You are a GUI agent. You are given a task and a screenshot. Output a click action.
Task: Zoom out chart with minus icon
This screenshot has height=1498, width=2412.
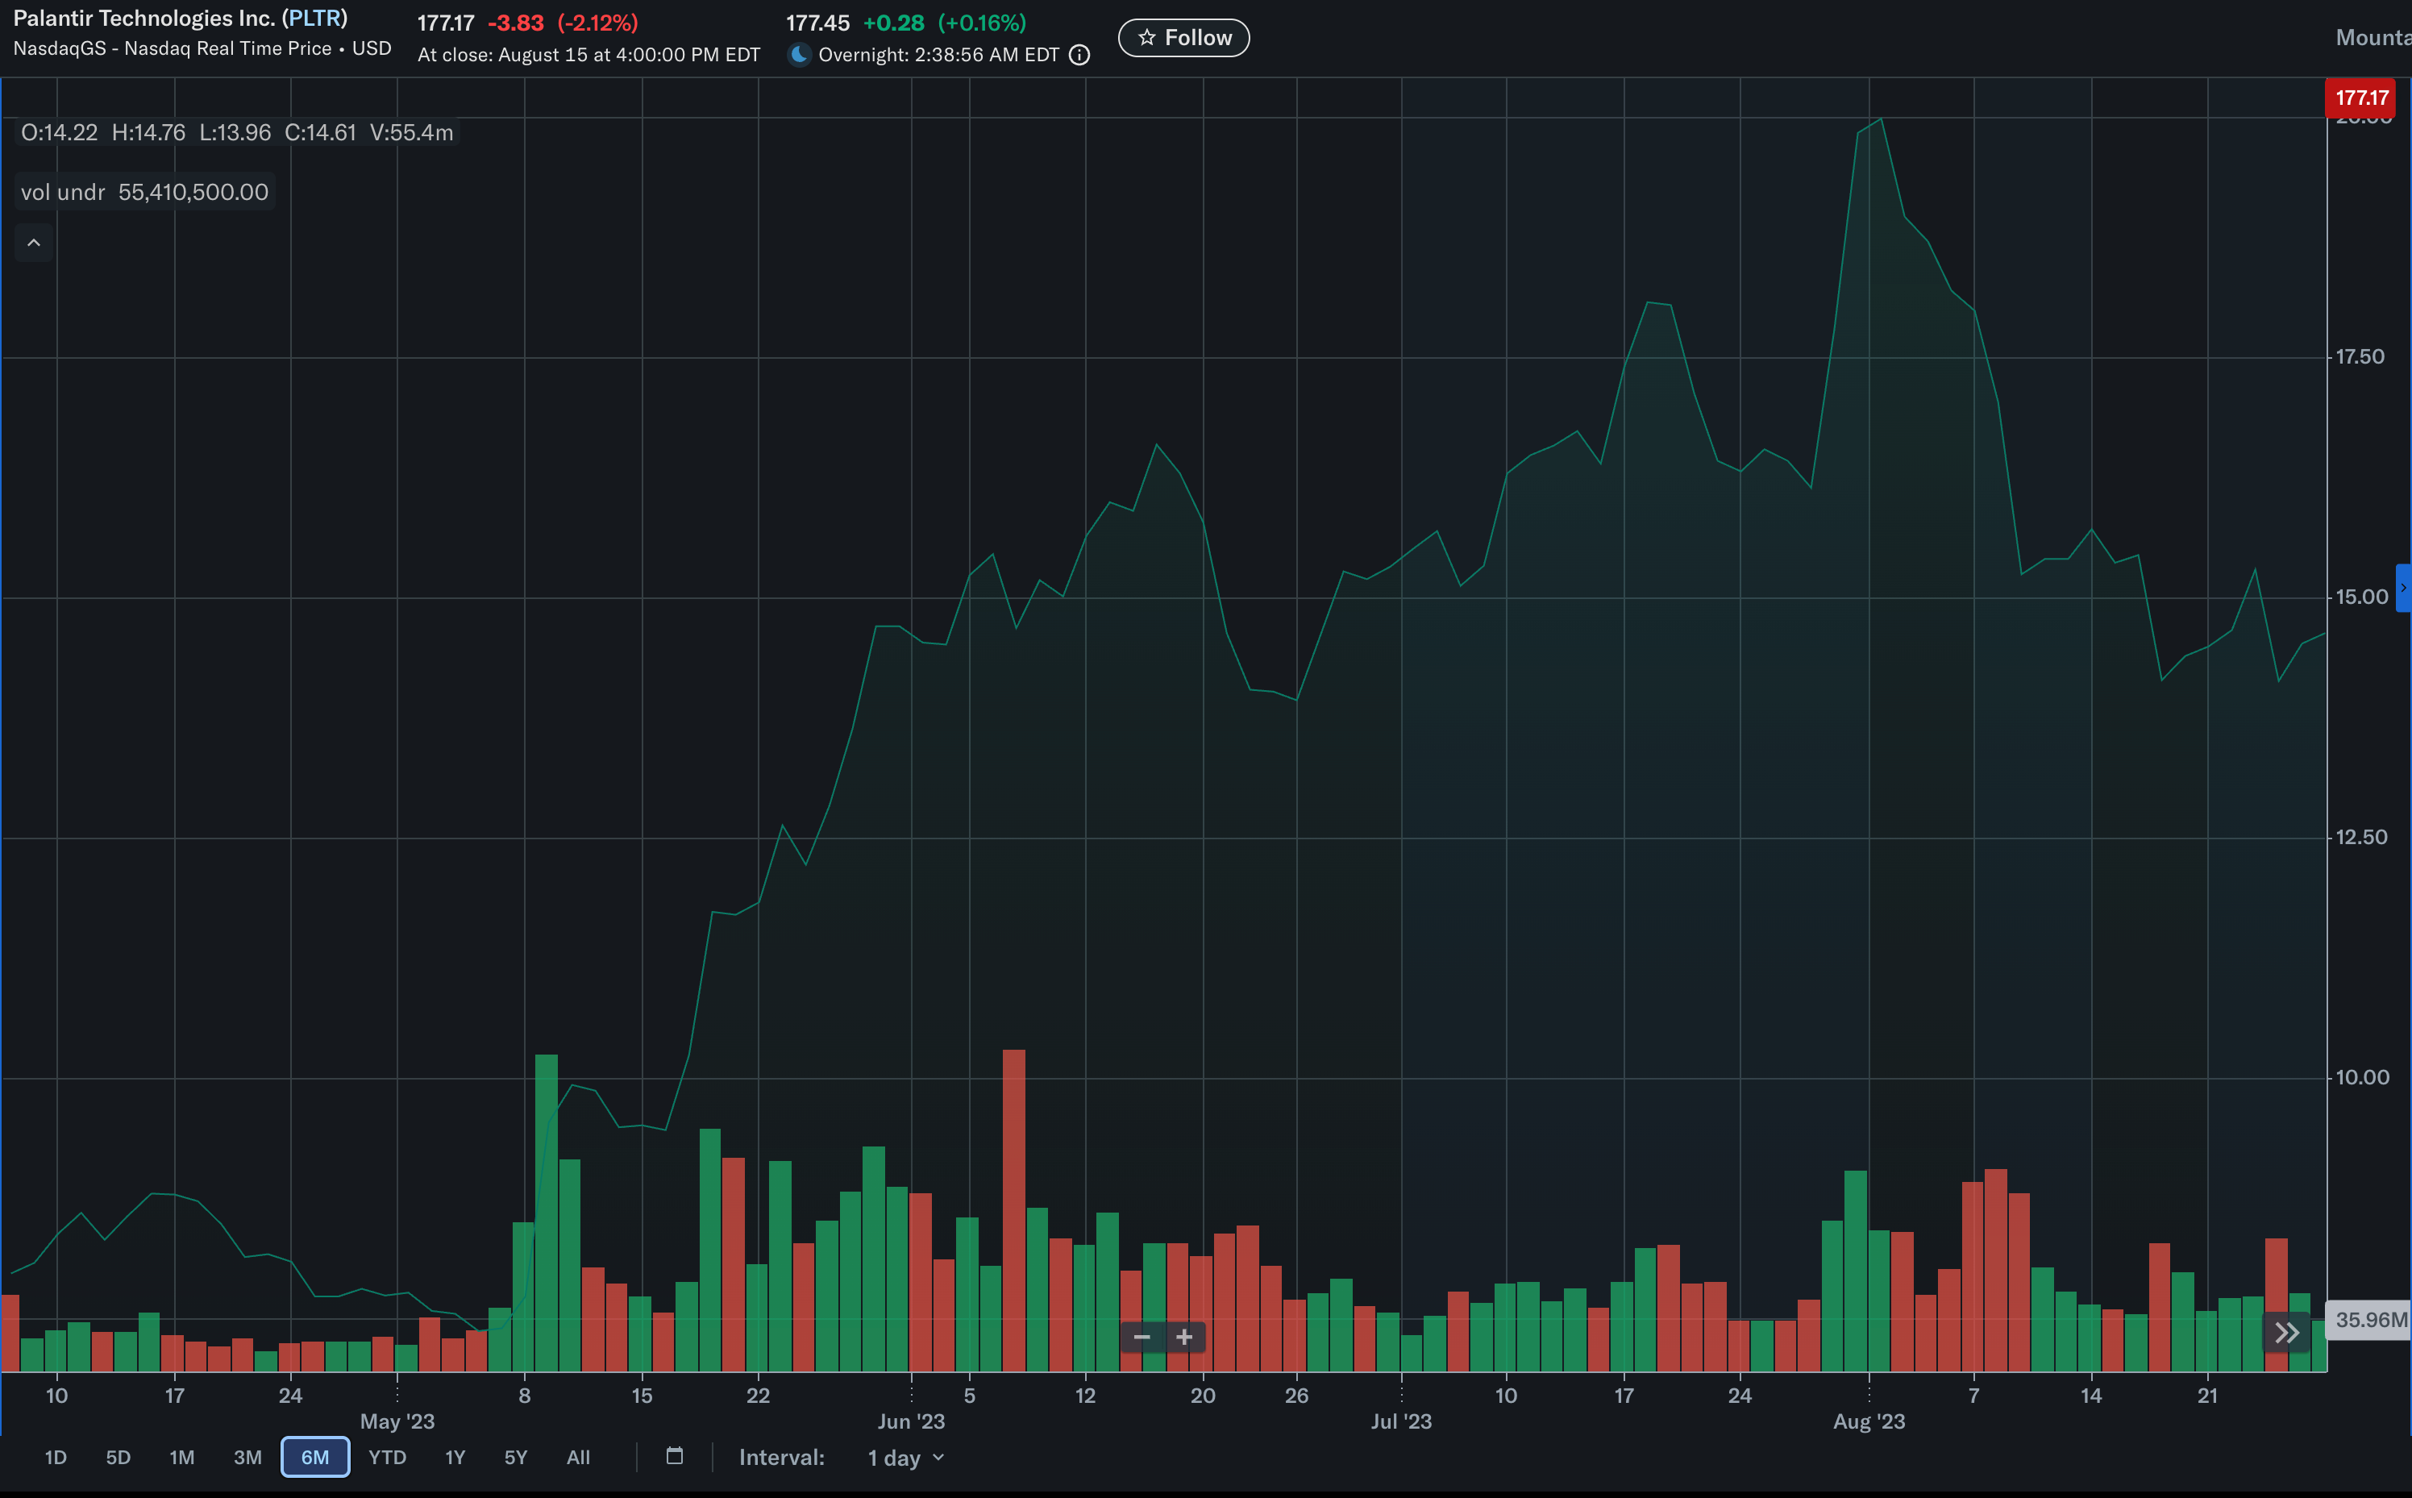coord(1142,1338)
